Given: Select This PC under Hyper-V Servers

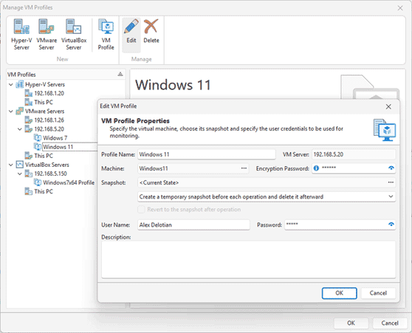Looking at the screenshot, I should (44, 102).
